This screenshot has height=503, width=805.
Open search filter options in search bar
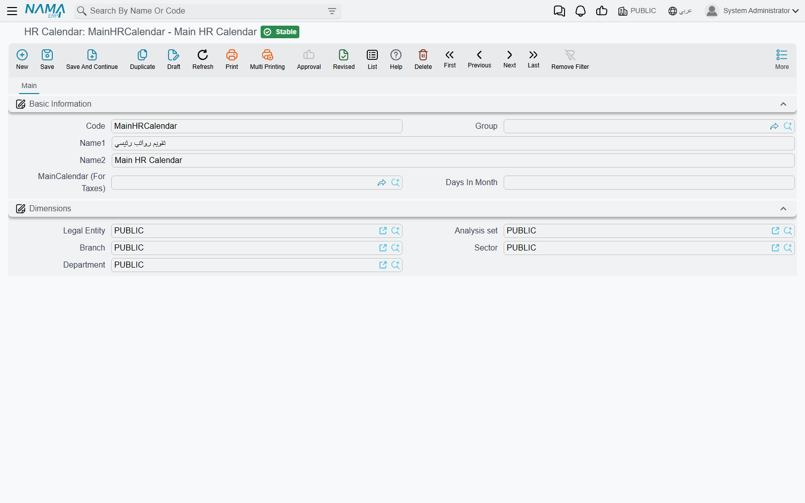tap(332, 11)
